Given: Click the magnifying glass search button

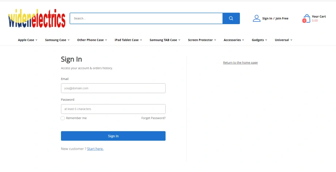Looking at the screenshot, I should 231,18.
